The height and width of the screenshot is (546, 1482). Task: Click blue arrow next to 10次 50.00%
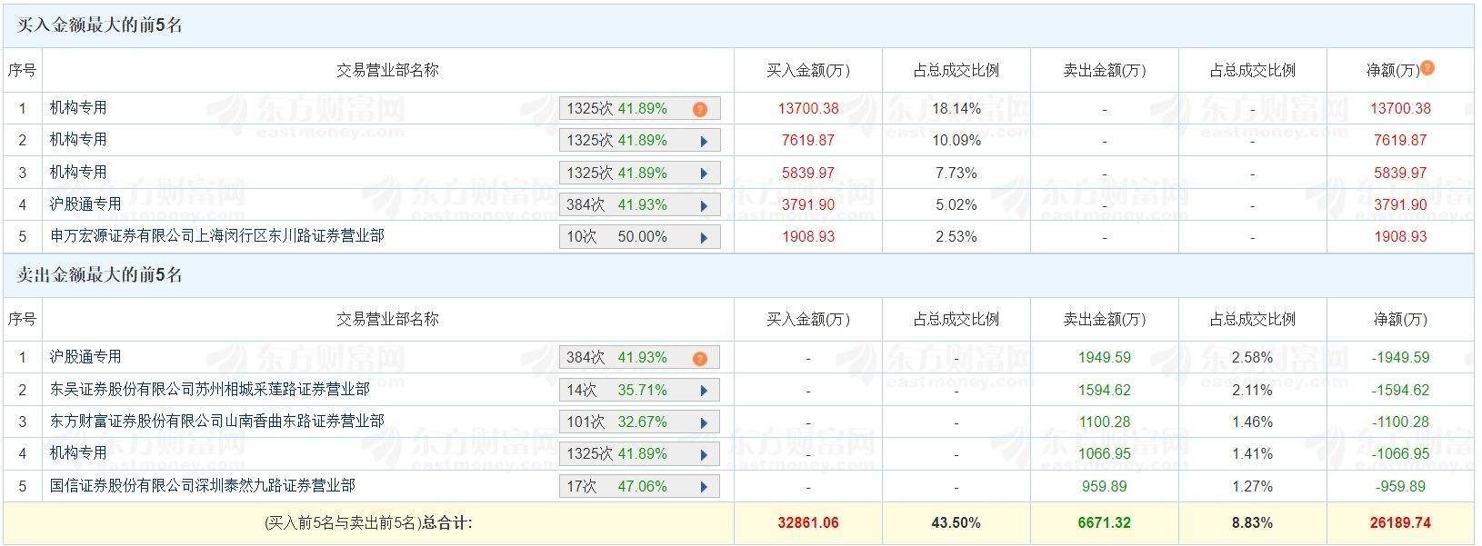tap(704, 237)
